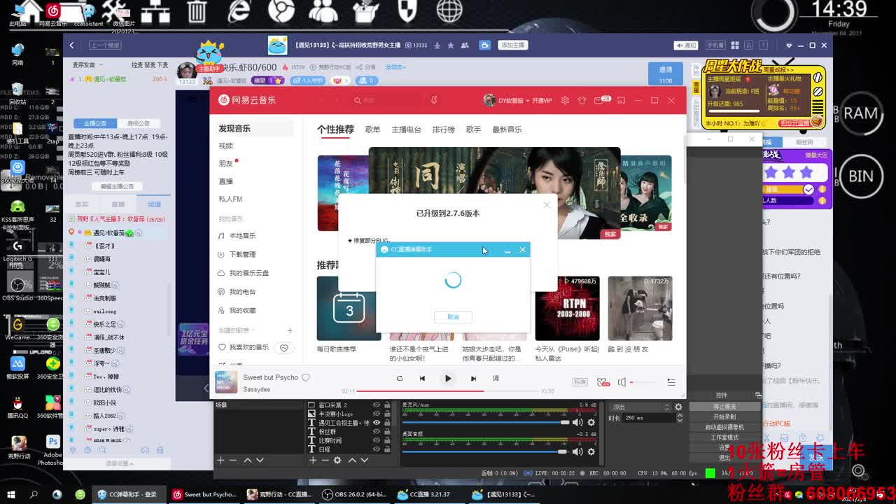Viewport: 896px width, 504px height.
Task: Click 添加主播 button in CC window
Action: 512,45
